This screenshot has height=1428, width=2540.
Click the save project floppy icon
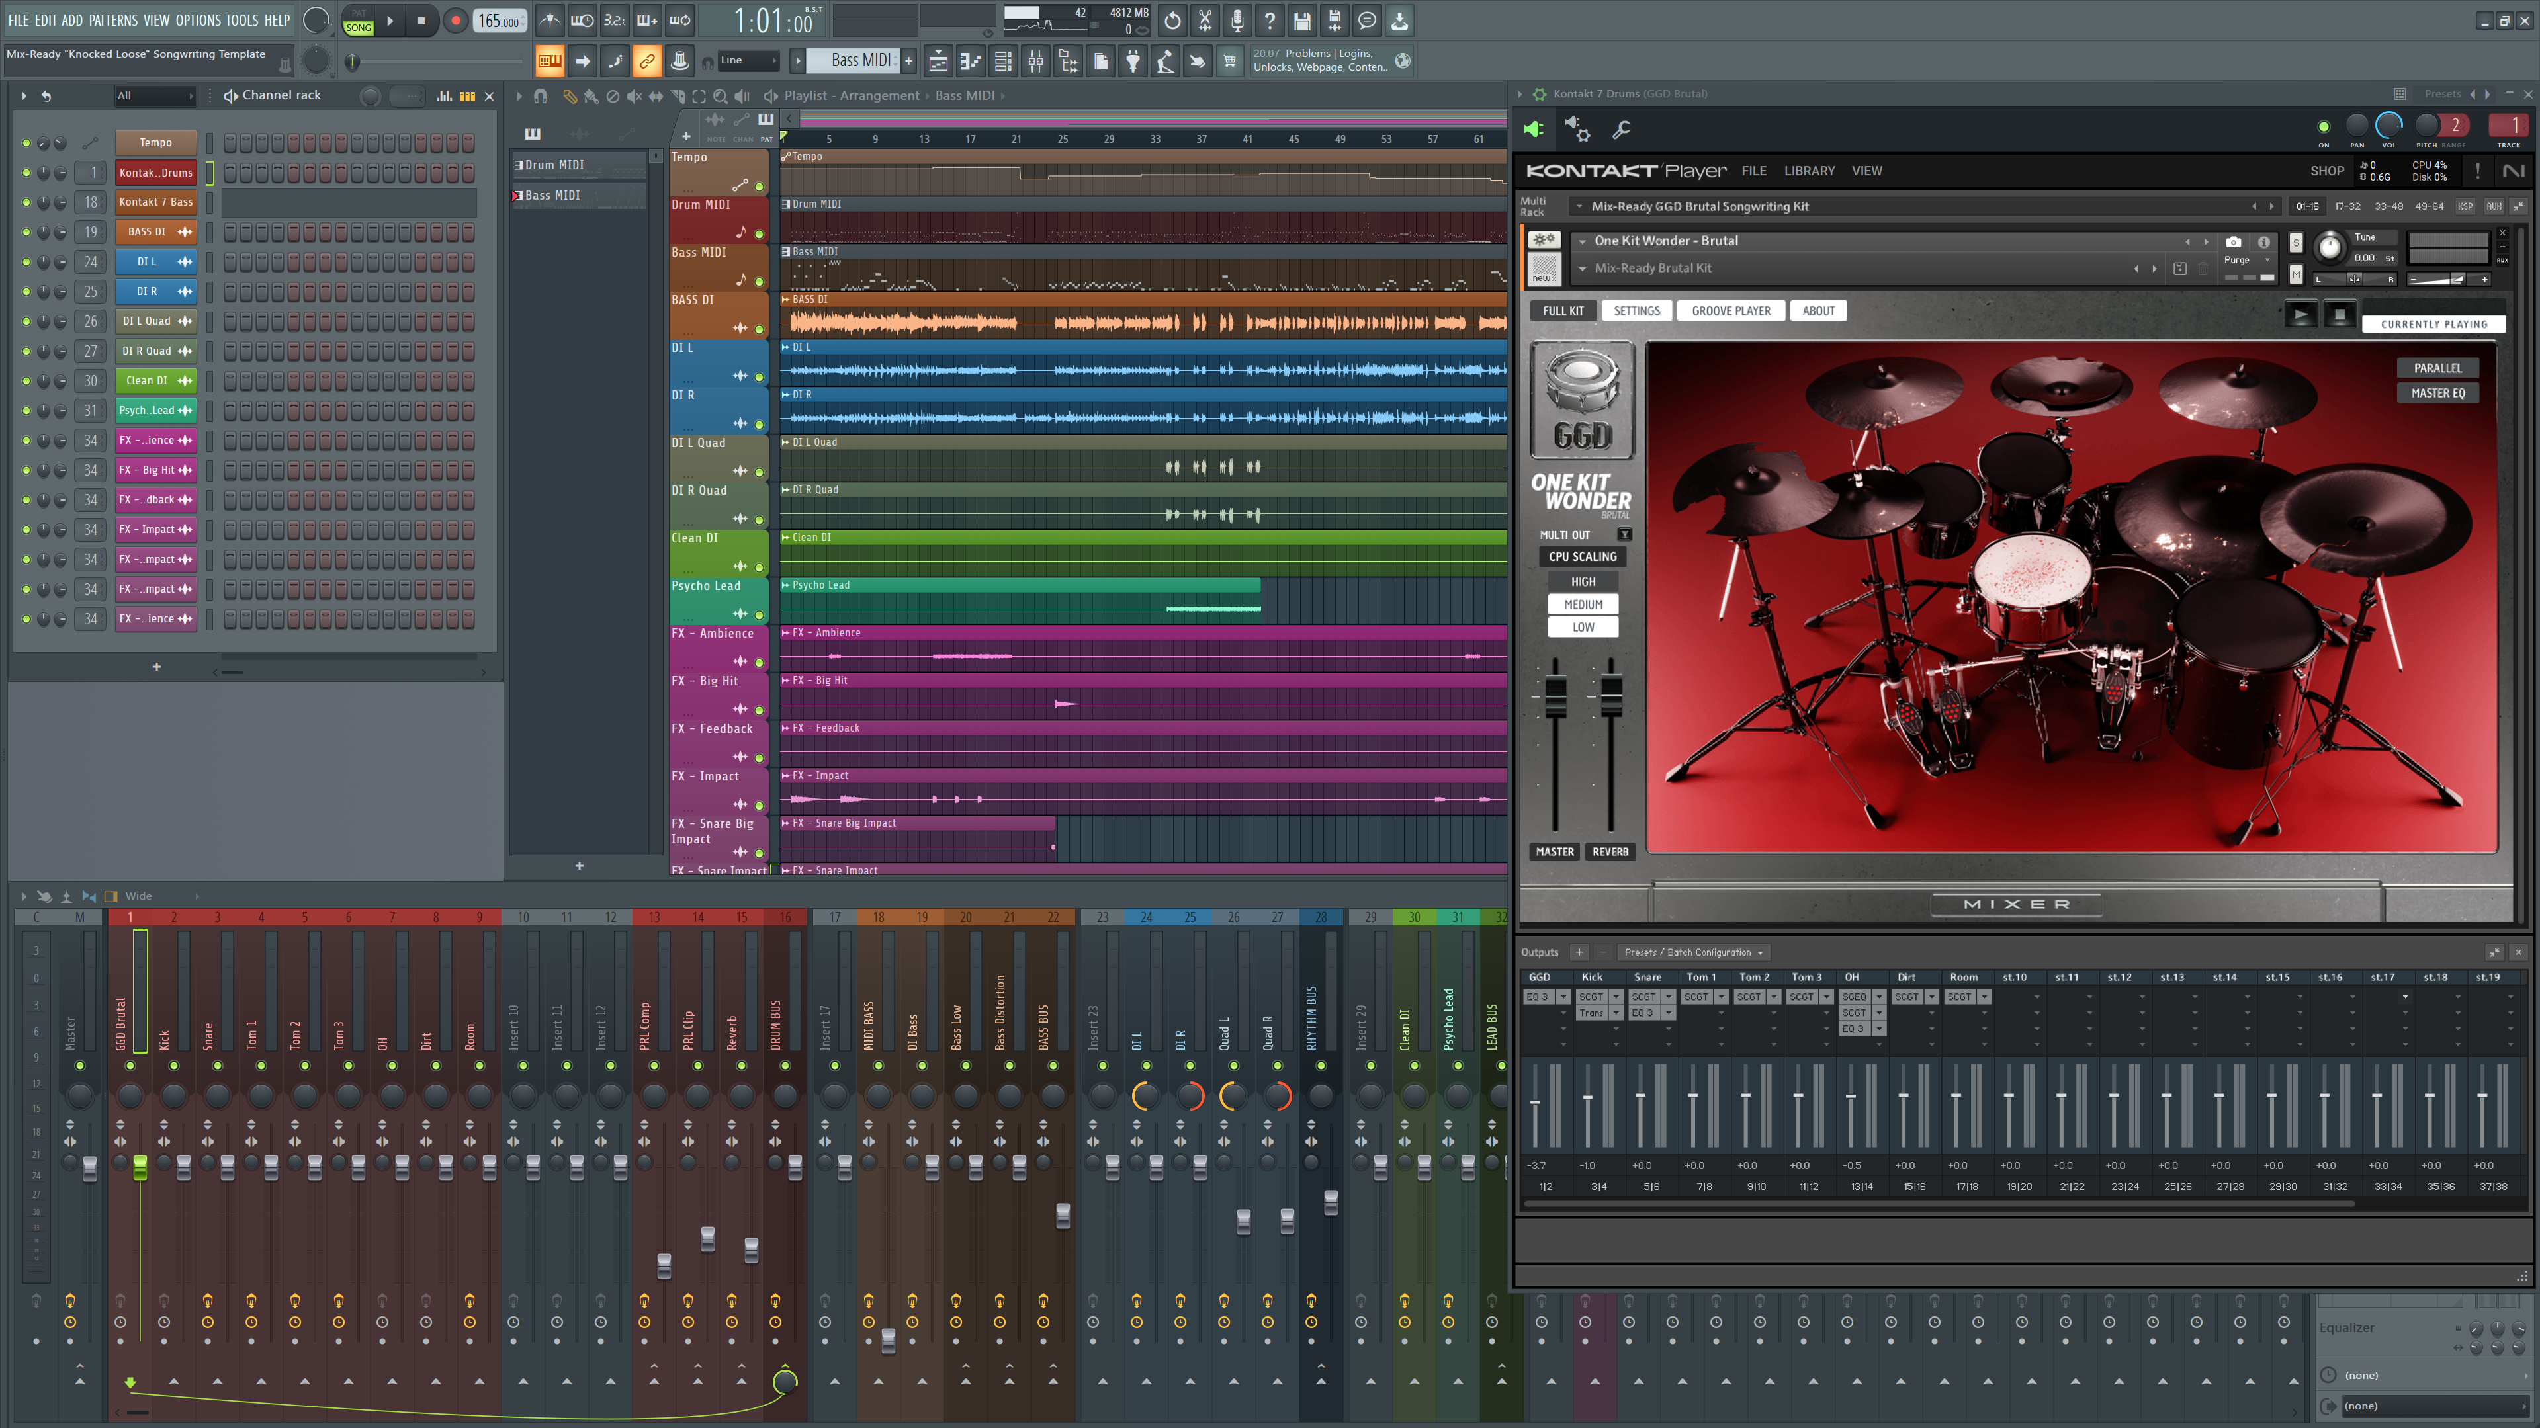point(1301,20)
